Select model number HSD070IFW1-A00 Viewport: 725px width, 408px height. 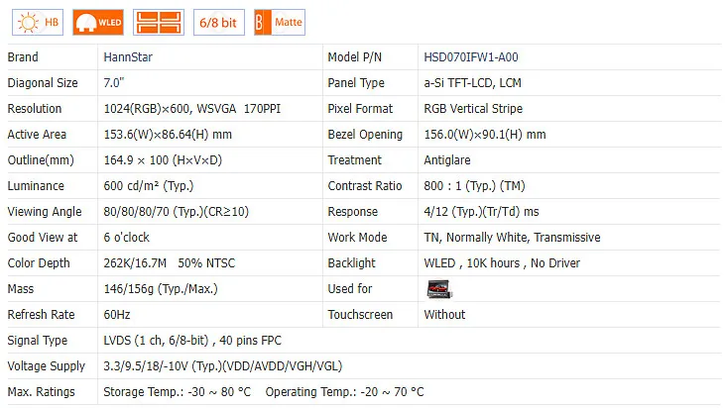(471, 57)
